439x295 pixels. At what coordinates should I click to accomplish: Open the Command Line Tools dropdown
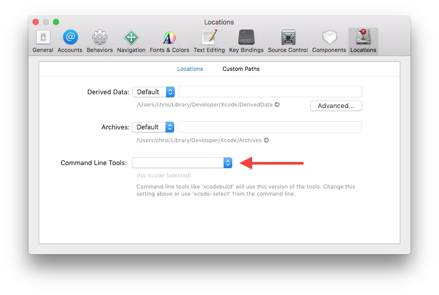pyautogui.click(x=182, y=163)
